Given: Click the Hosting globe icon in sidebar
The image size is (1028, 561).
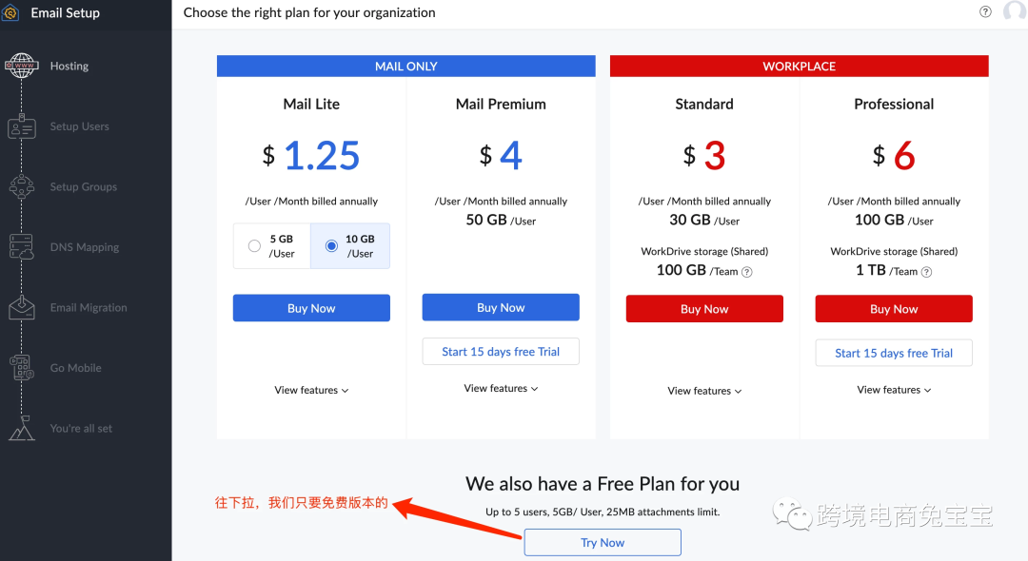Looking at the screenshot, I should click(21, 66).
